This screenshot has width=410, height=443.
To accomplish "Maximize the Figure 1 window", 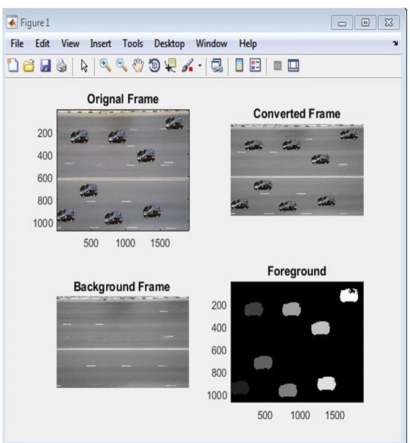I will (365, 23).
